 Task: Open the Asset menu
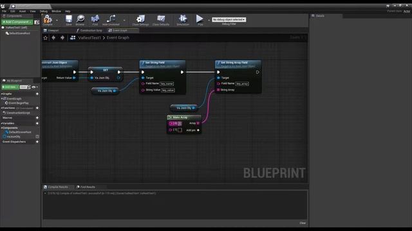[x=23, y=12]
